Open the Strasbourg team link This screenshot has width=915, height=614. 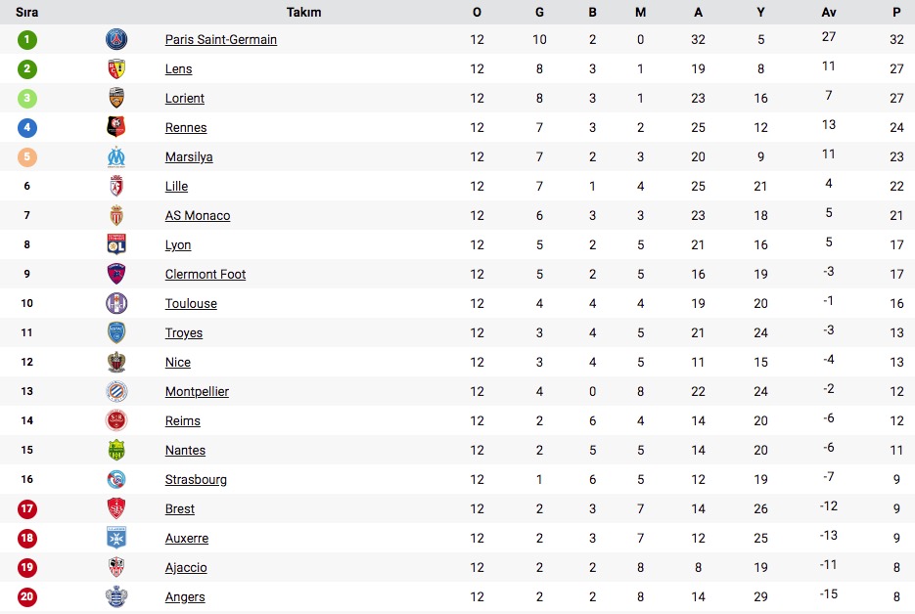(196, 479)
